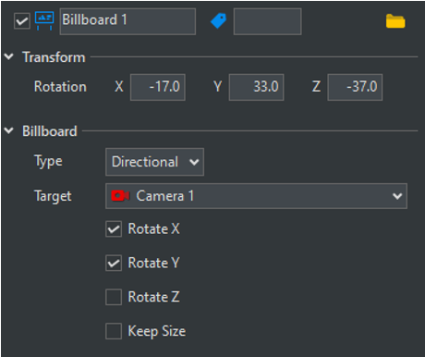Open the Target dropdown showing Camera 1
This screenshot has height=357, width=425.
256,196
